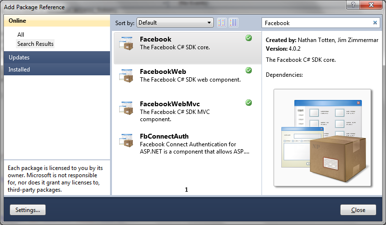Click the 'Dependencies:' label

[284, 75]
